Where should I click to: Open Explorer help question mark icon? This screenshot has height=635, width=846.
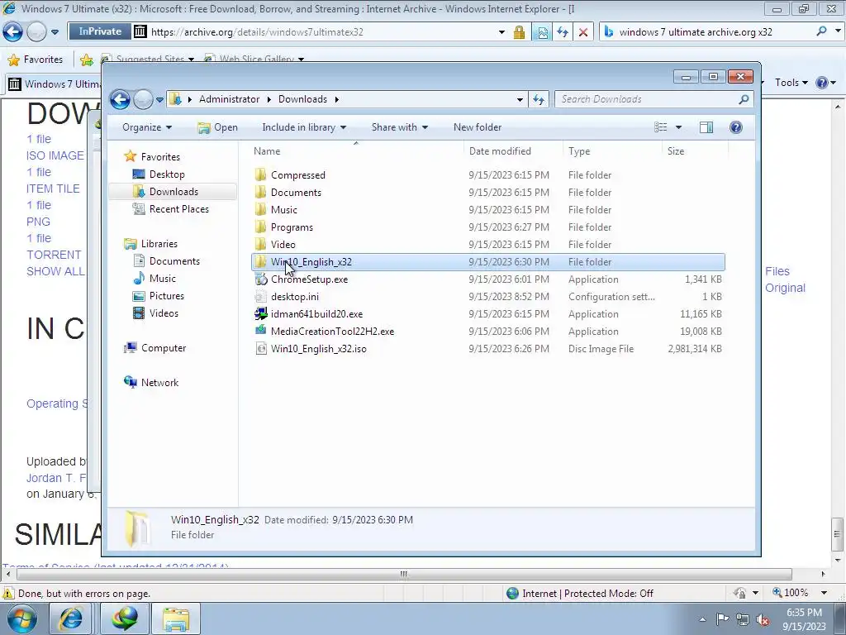(735, 127)
